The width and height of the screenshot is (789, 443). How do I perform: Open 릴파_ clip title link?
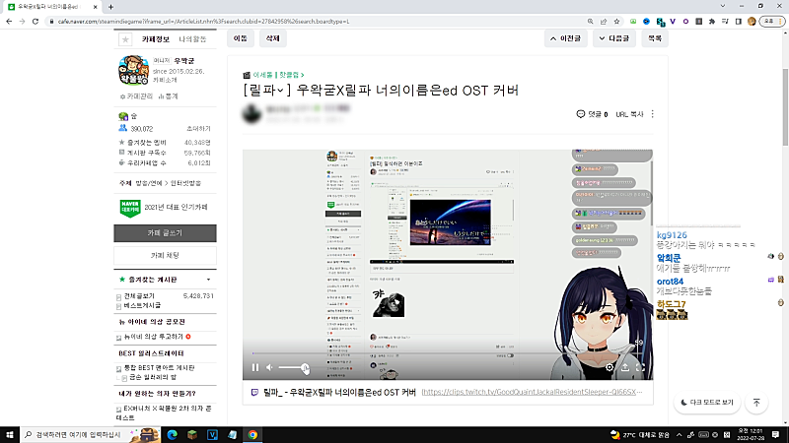click(x=339, y=392)
